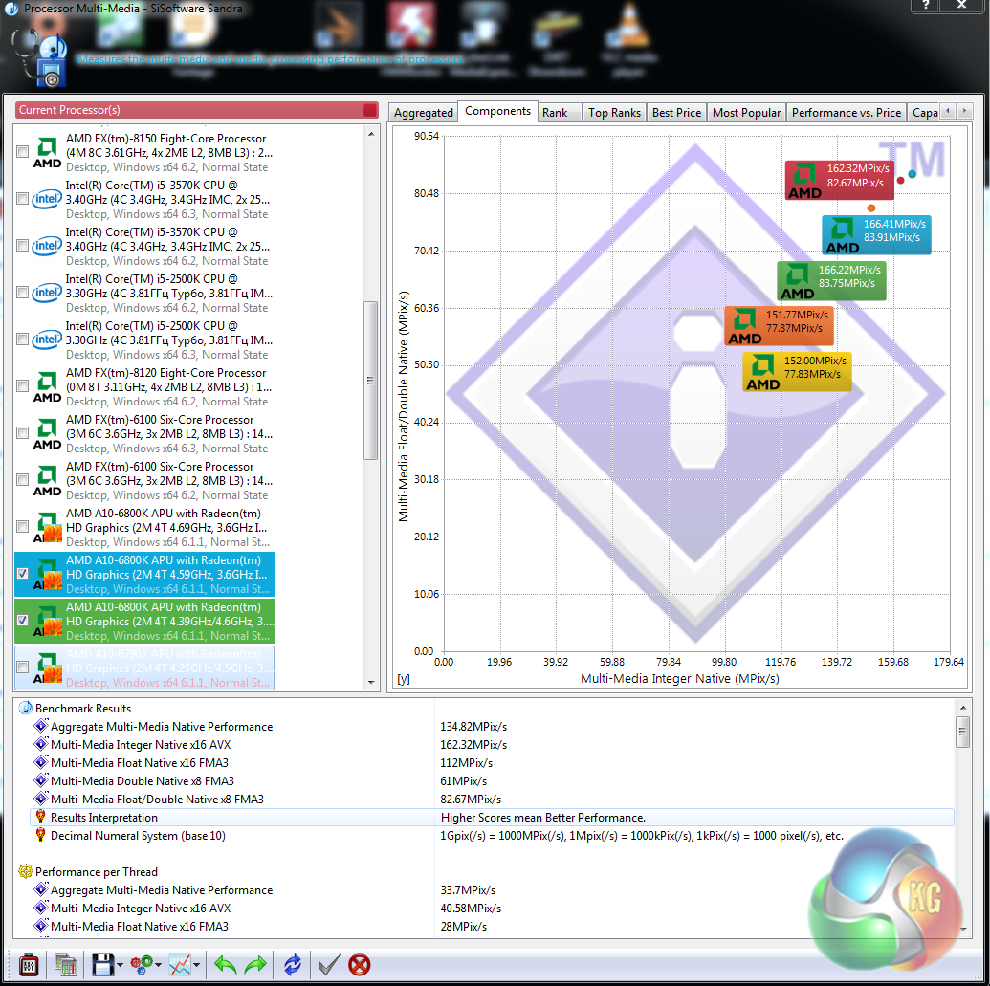The image size is (990, 986).
Task: Open the gears icon dropdown arrow
Action: pos(158,965)
